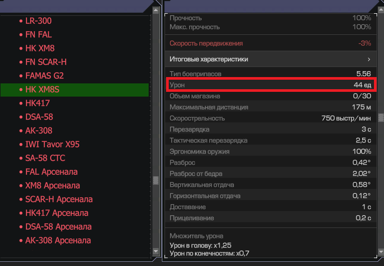Click the Эргономика оружия row
The width and height of the screenshot is (384, 266).
coord(271,151)
